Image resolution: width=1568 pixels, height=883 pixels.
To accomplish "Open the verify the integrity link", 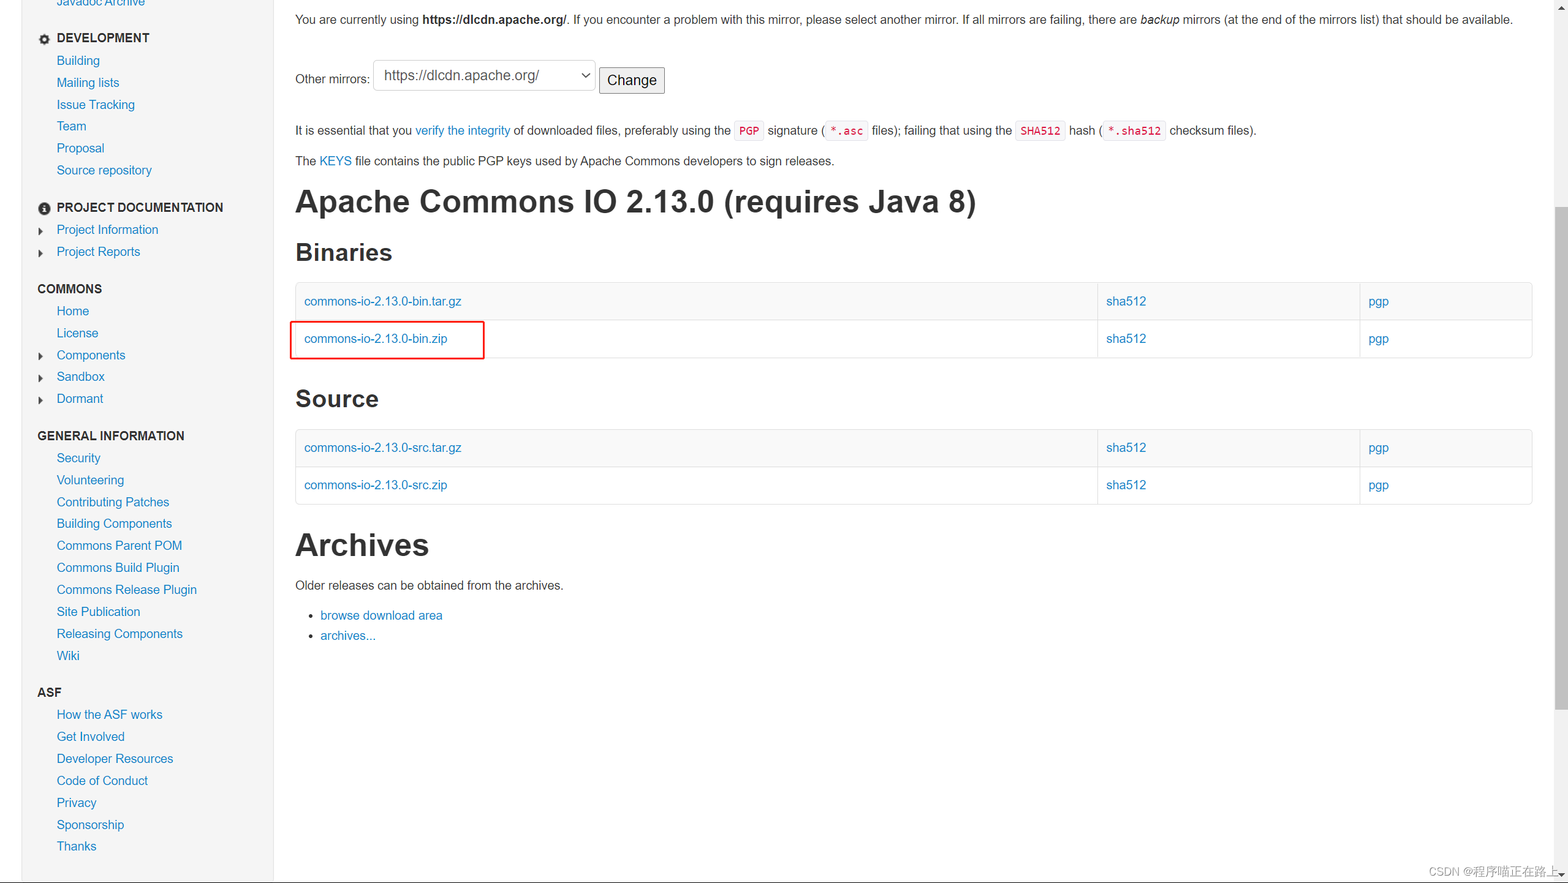I will (x=463, y=130).
